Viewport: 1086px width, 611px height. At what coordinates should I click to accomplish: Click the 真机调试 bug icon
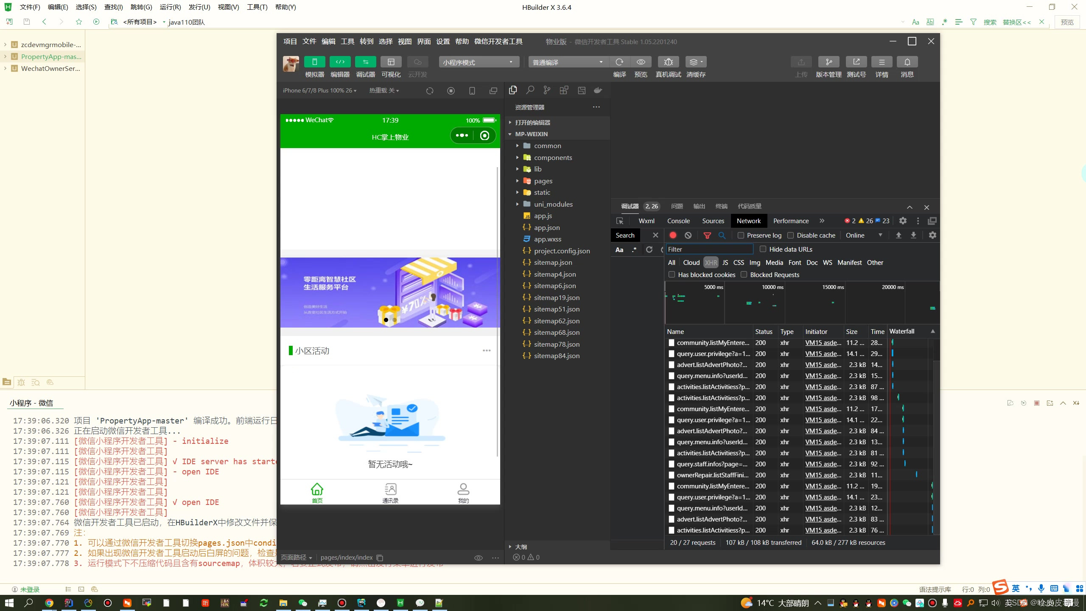668,62
